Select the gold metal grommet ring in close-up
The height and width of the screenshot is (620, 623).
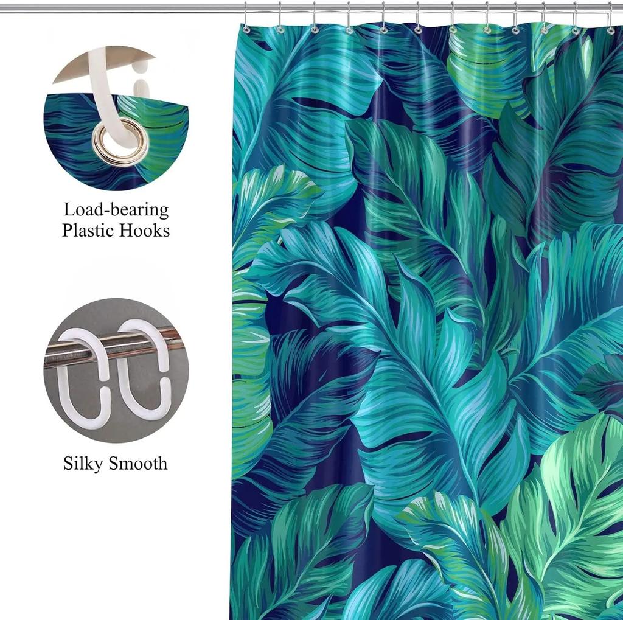(120, 141)
